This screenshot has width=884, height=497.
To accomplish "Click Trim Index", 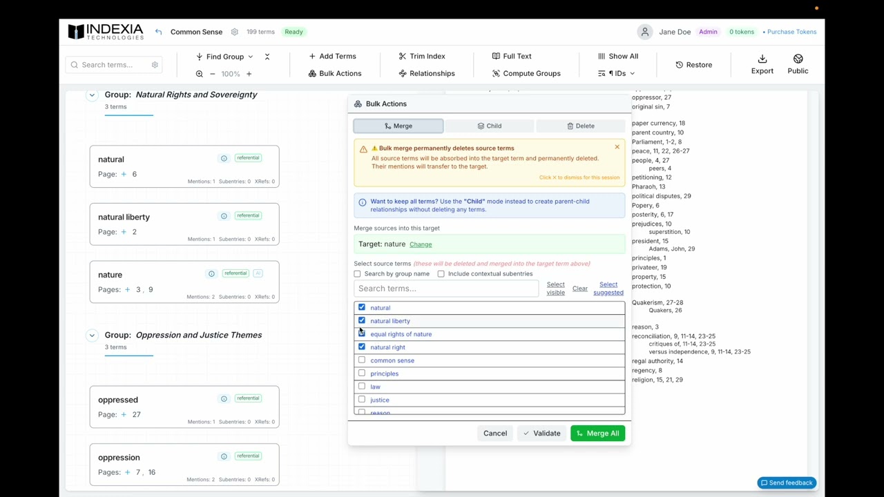I will pyautogui.click(x=422, y=57).
